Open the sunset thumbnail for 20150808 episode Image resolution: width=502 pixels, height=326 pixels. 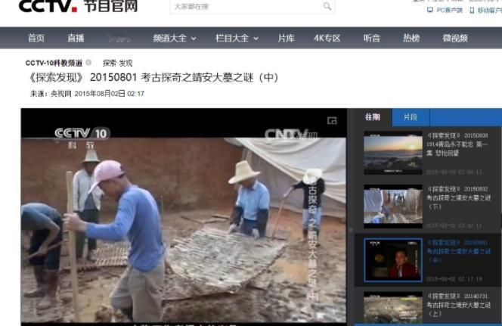tap(393, 153)
